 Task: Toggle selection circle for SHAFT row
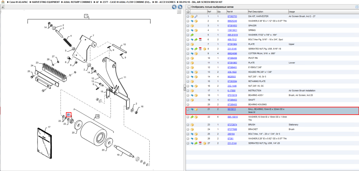(188, 100)
